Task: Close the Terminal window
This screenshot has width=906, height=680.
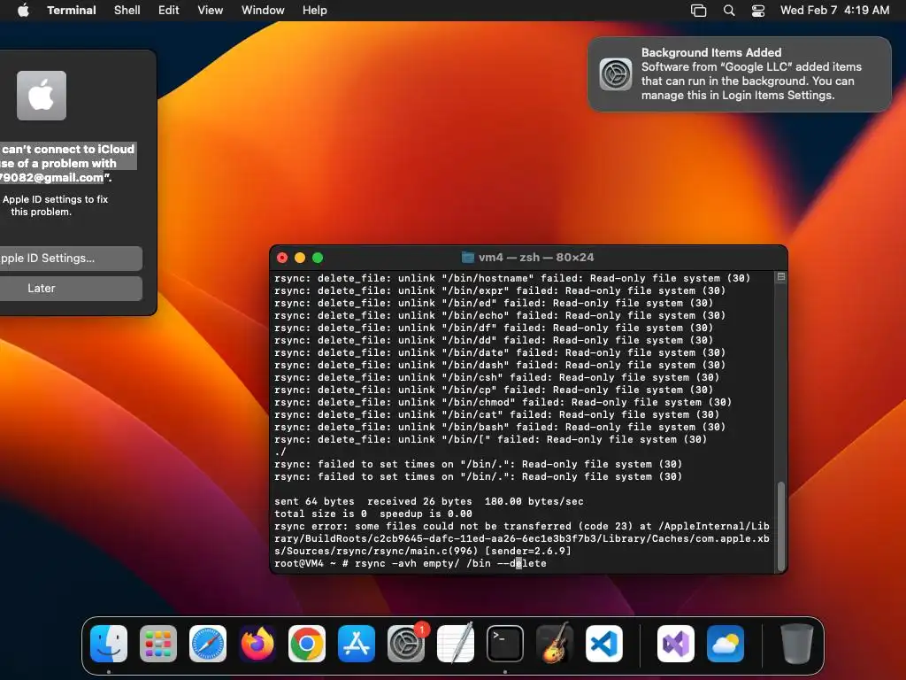Action: (282, 258)
